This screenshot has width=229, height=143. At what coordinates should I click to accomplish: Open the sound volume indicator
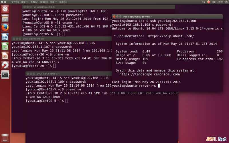pyautogui.click(x=214, y=2)
